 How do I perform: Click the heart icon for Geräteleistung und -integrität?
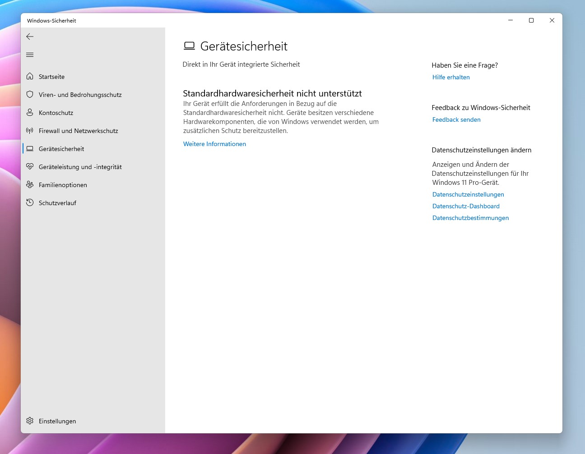[30, 166]
